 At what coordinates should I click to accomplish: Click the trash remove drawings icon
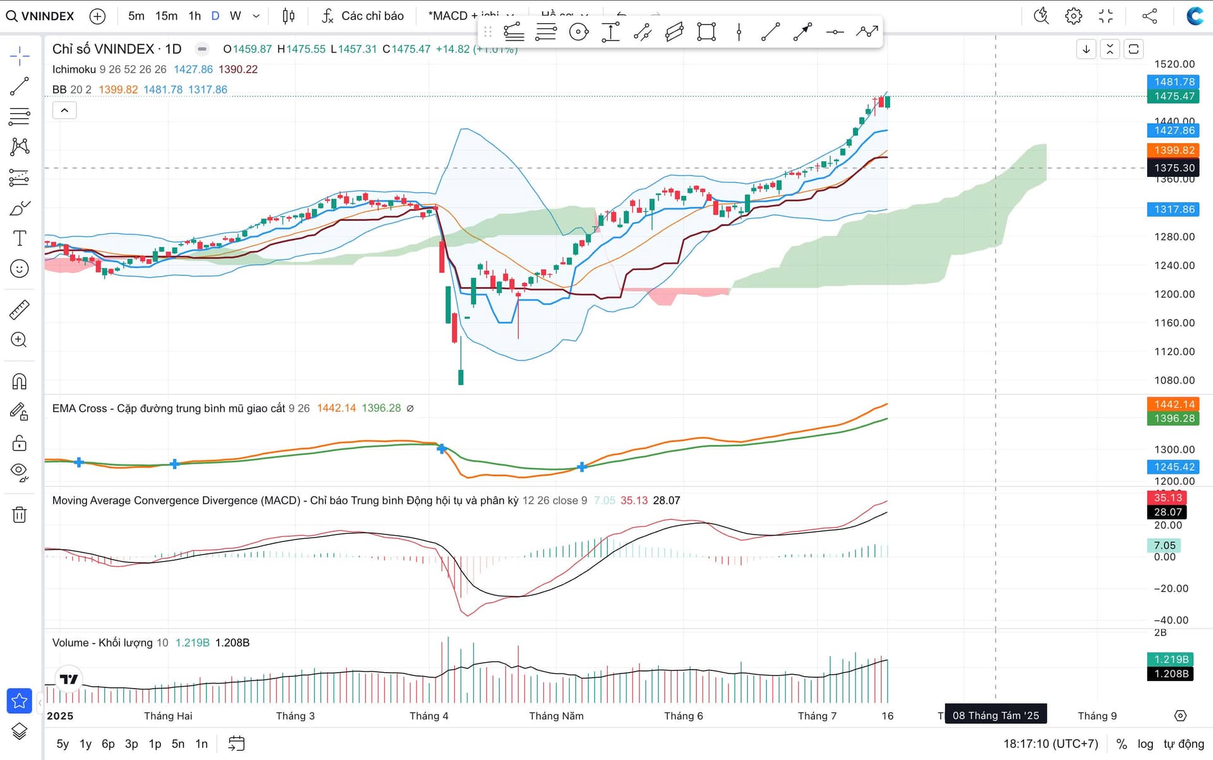20,515
